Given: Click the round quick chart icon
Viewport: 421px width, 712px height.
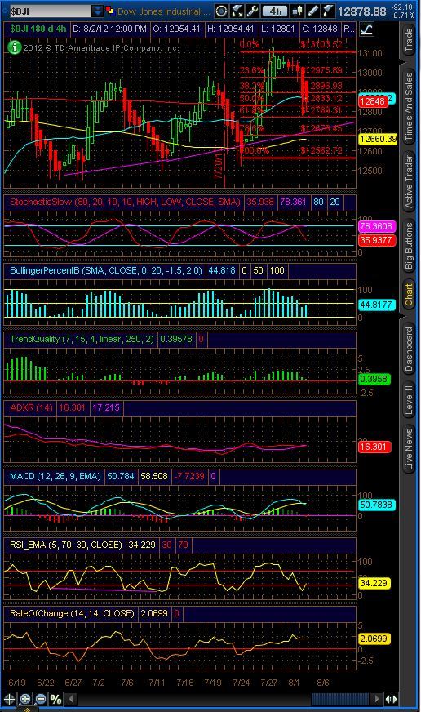Looking at the screenshot, I should pyautogui.click(x=221, y=11).
